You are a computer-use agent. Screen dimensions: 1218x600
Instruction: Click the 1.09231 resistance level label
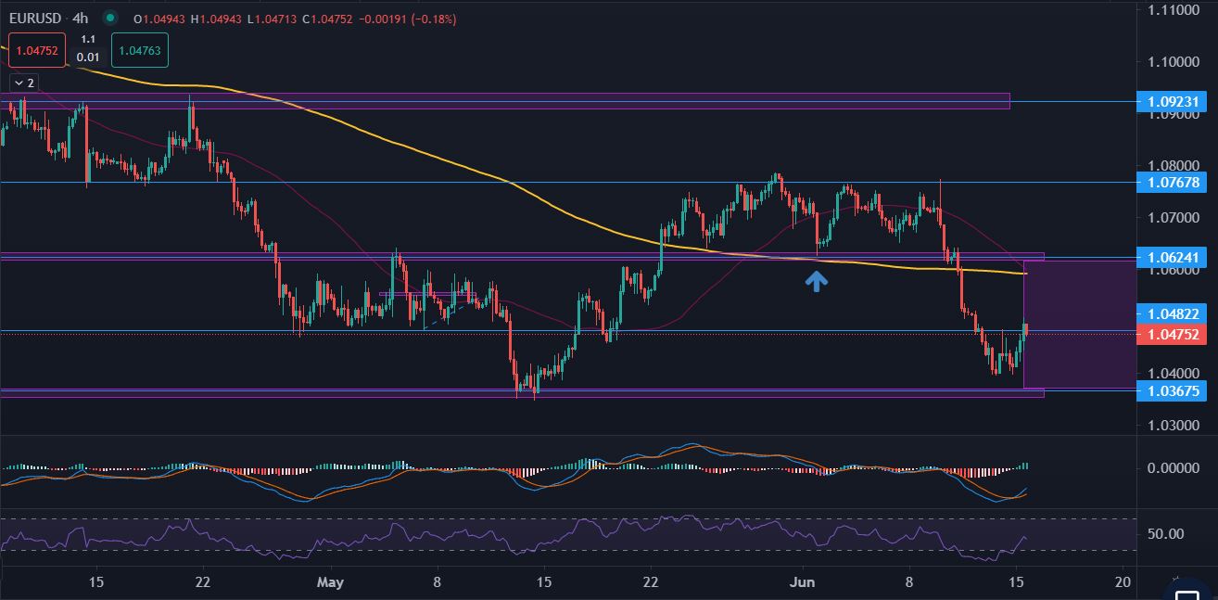[x=1171, y=102]
